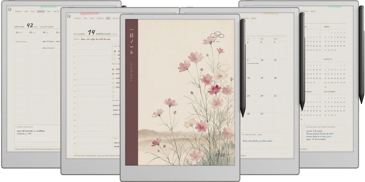Open the Memo tab on the yearly calendar tablet

point(313,11)
